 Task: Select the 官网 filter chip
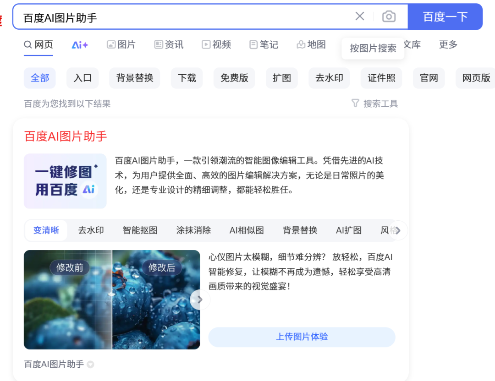coord(429,78)
